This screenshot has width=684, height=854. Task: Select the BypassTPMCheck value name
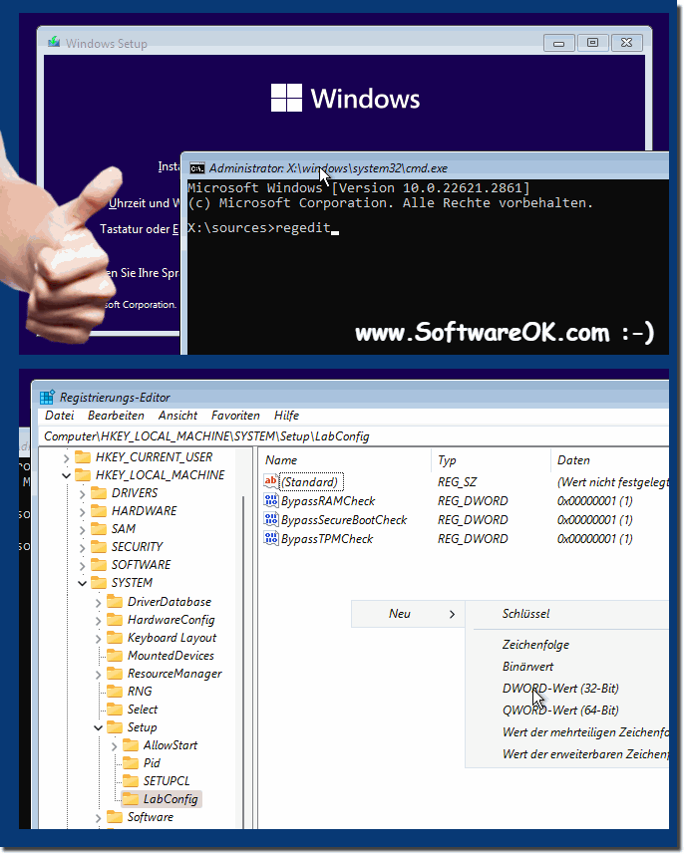coord(327,539)
